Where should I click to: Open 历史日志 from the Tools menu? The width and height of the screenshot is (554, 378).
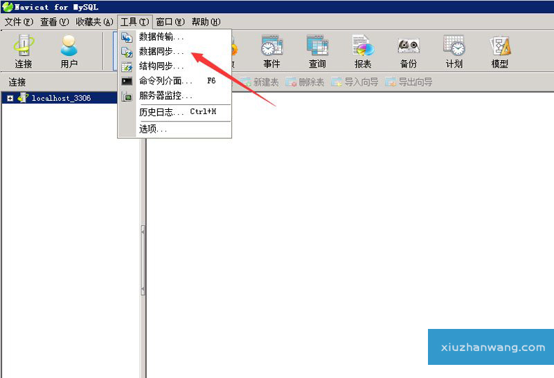point(161,112)
